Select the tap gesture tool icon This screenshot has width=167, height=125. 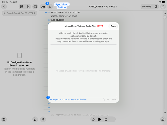28,6
